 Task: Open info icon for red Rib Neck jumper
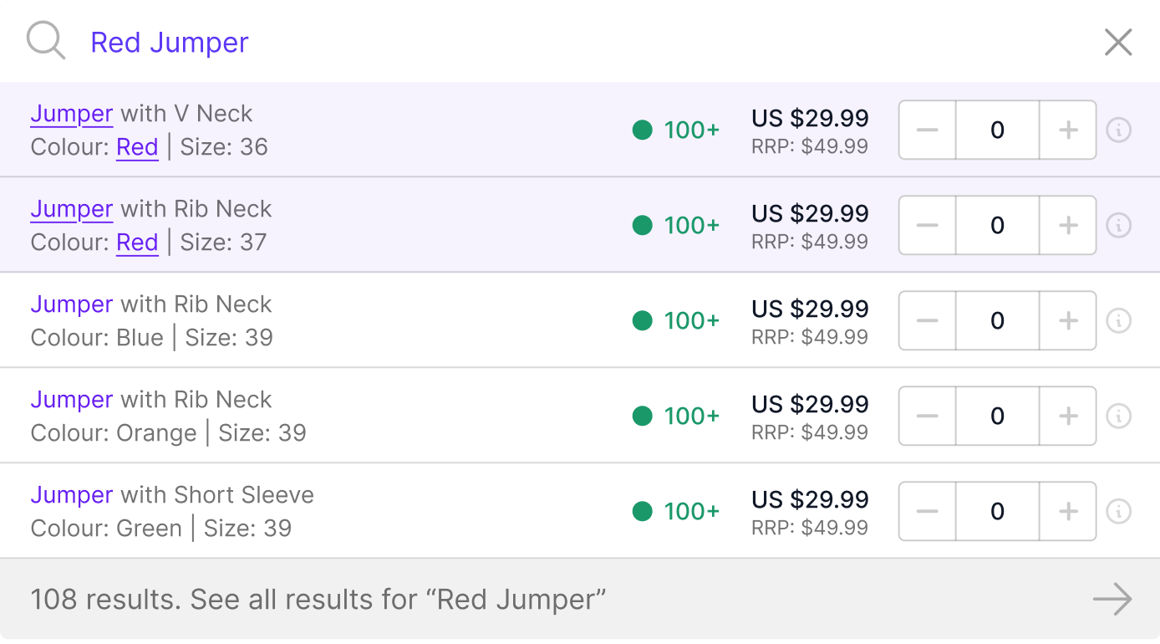tap(1119, 226)
